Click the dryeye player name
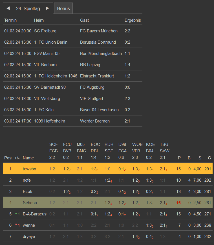Image resolution: width=214 pixels, height=245 pixels. 29,237
